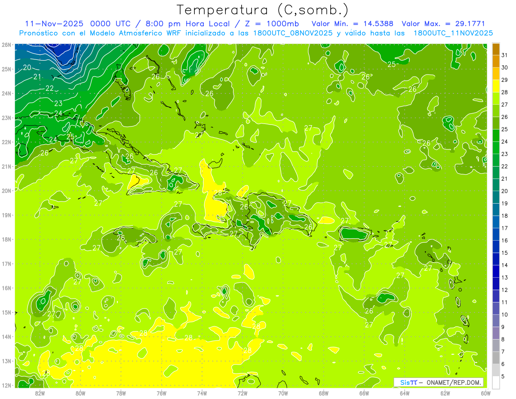This screenshot has width=516, height=399.
Task: Click the colorbar tick label 28
Action: (x=505, y=92)
